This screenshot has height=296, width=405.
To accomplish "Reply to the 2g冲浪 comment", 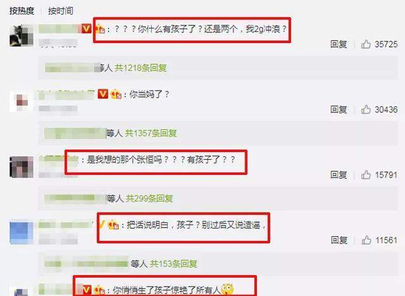I will pos(339,44).
